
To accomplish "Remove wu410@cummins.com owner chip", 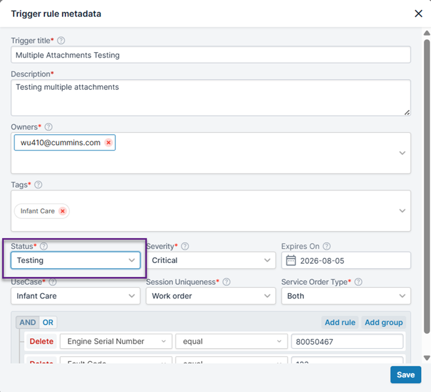I will tap(109, 143).
